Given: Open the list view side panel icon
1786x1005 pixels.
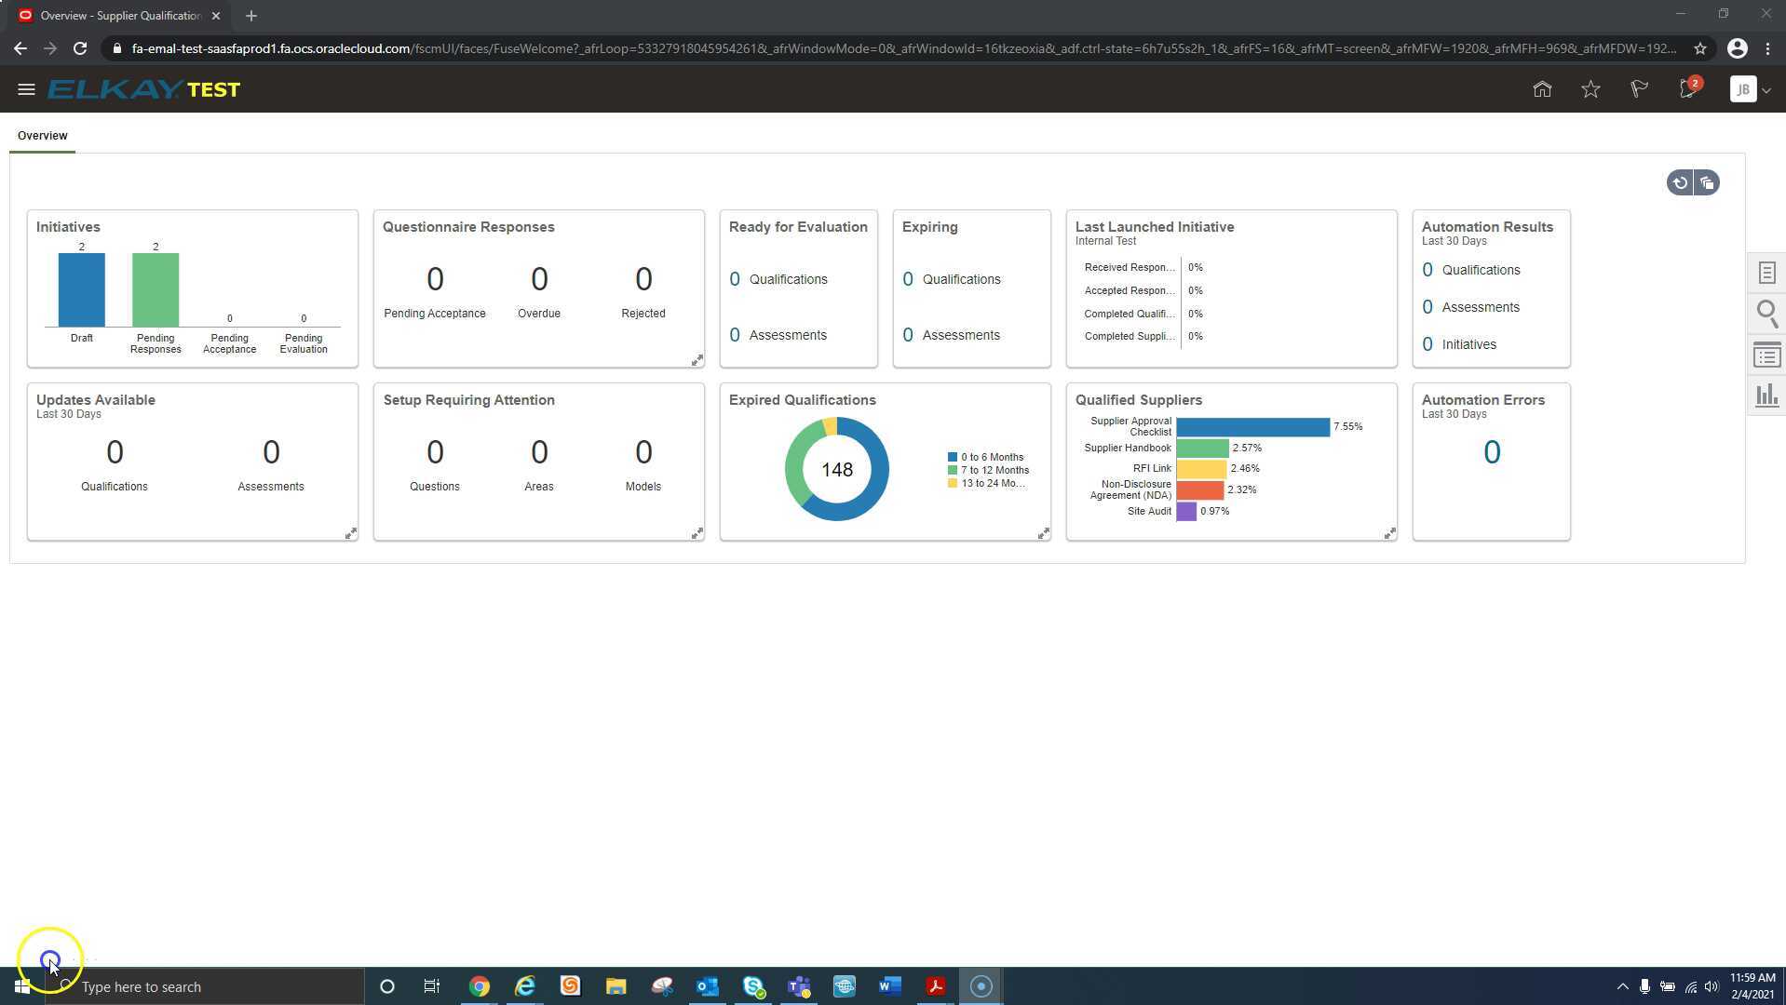Looking at the screenshot, I should (x=1766, y=355).
